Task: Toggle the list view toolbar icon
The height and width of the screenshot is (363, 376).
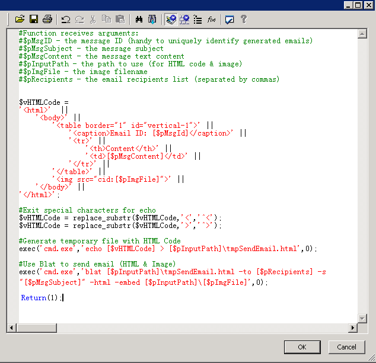Action: 198,20
